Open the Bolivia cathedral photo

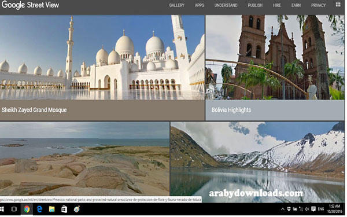tap(275, 57)
